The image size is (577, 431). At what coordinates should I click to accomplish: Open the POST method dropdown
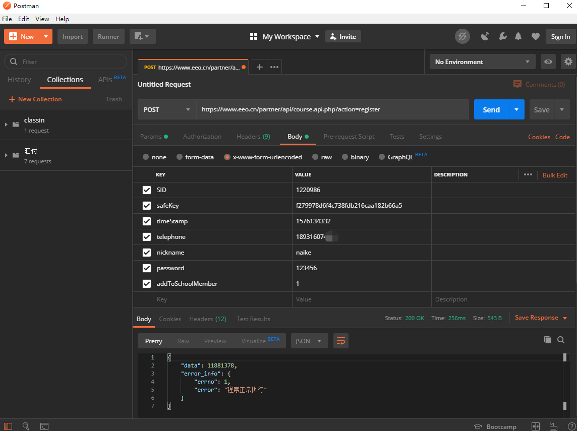(167, 109)
